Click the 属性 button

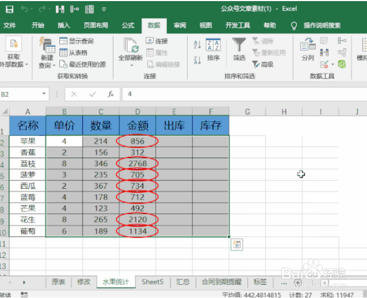coord(157,53)
